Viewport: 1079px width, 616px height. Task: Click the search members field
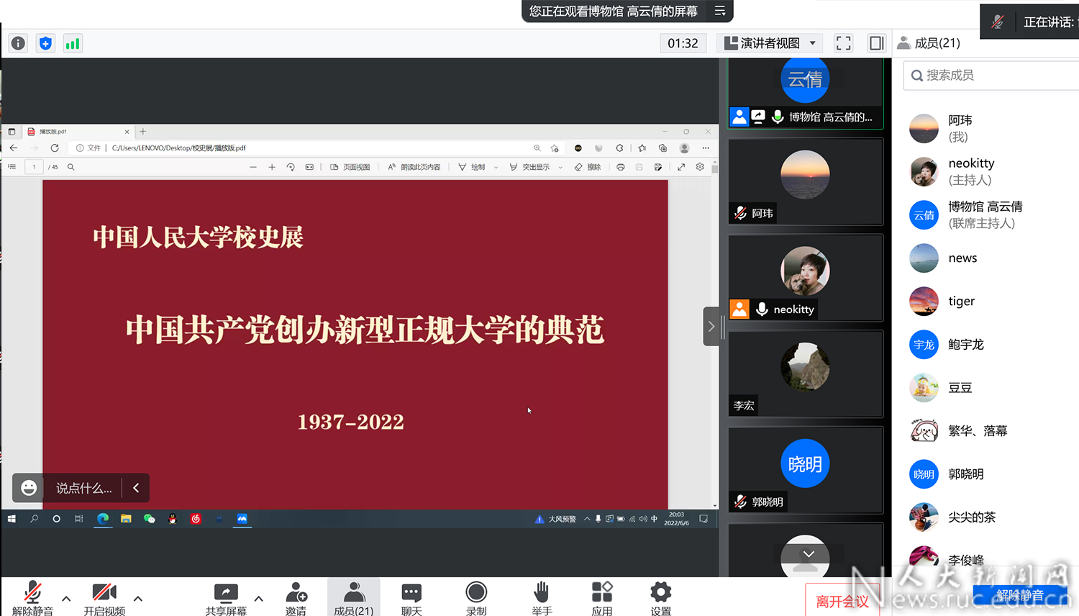click(993, 75)
